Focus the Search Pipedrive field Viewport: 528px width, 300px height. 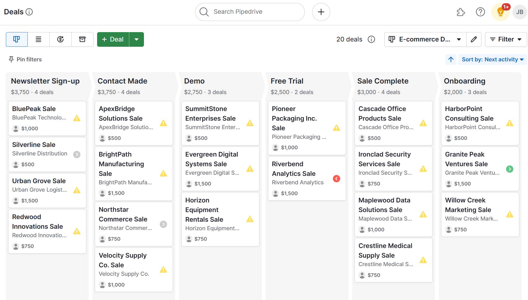click(250, 12)
